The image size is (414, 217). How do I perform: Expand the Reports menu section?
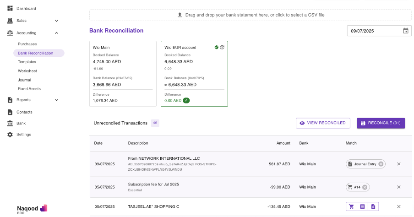click(57, 100)
